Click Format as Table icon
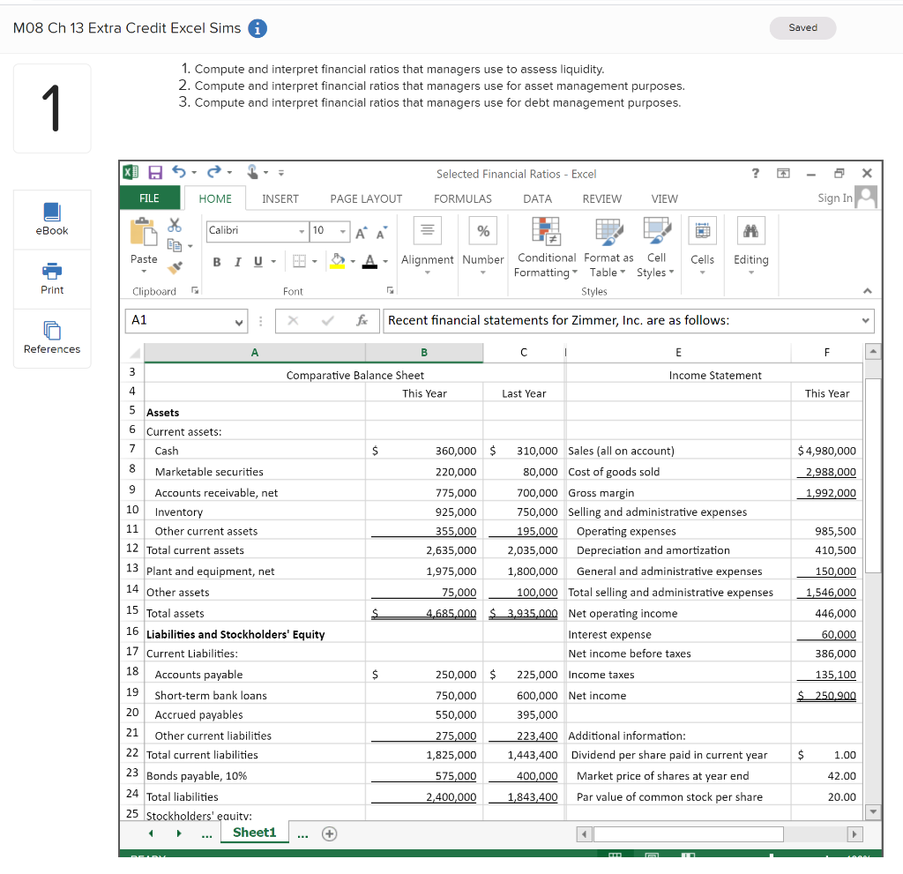The image size is (903, 874). click(608, 231)
